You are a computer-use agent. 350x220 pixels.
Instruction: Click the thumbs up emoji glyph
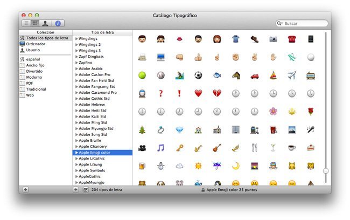(198, 58)
